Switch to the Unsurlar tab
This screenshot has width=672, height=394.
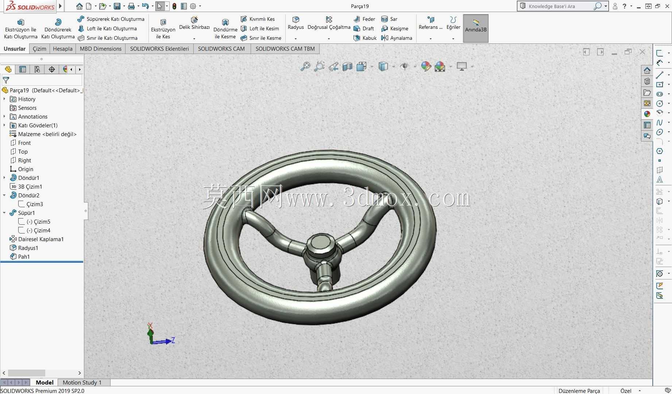(x=15, y=49)
